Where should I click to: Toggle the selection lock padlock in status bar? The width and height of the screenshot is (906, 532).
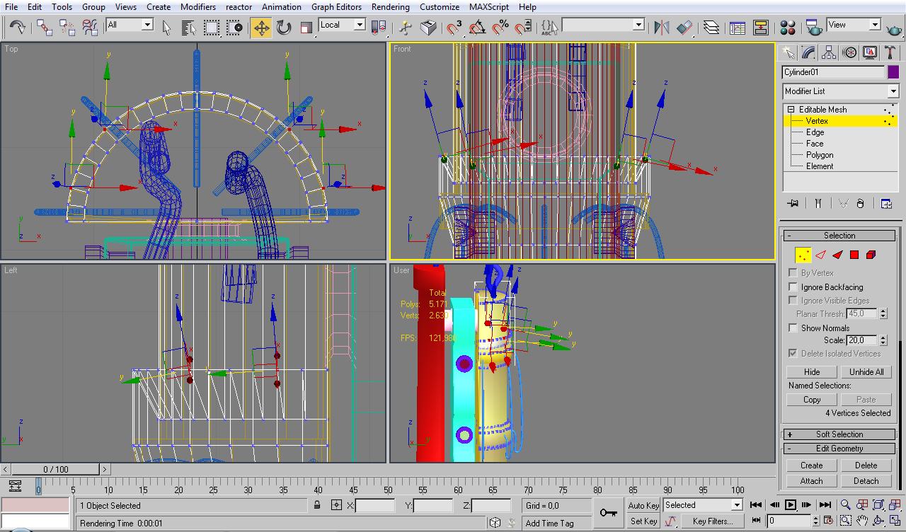pos(317,505)
